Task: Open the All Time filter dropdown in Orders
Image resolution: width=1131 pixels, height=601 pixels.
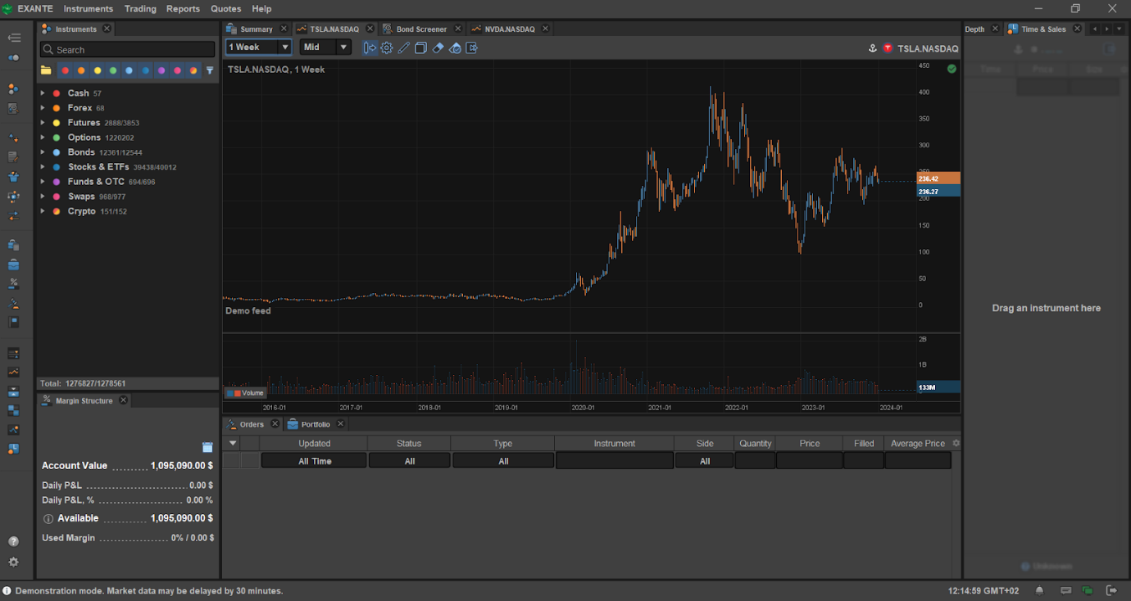Action: tap(315, 461)
